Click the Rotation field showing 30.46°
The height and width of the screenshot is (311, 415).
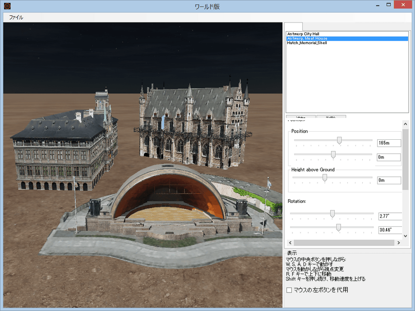tap(390, 230)
